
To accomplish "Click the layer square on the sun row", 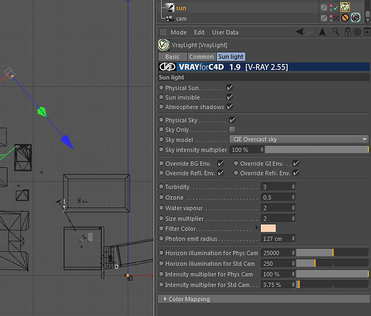I will 324,7.
